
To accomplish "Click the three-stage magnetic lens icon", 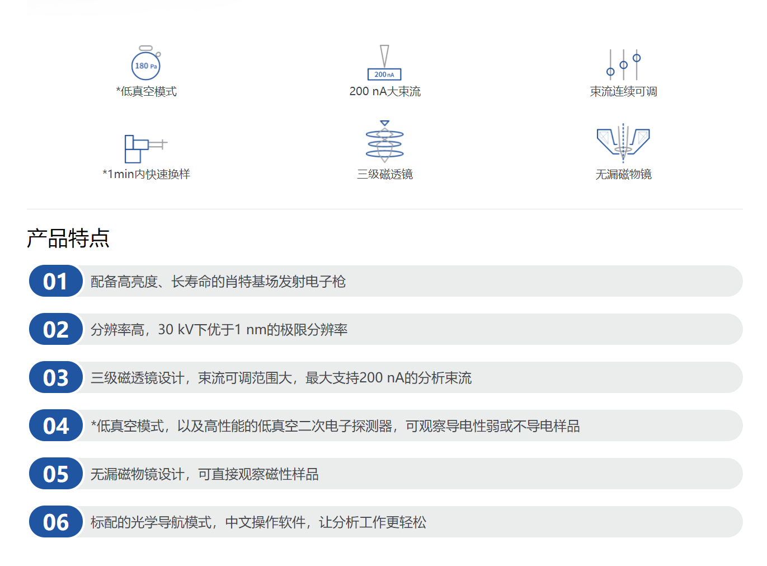I will [384, 142].
